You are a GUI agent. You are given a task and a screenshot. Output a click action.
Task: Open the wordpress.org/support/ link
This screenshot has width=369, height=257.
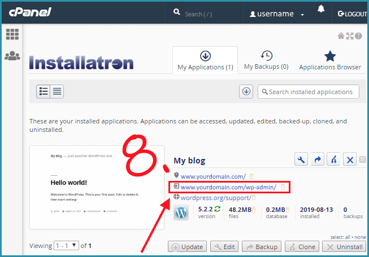[x=216, y=198]
